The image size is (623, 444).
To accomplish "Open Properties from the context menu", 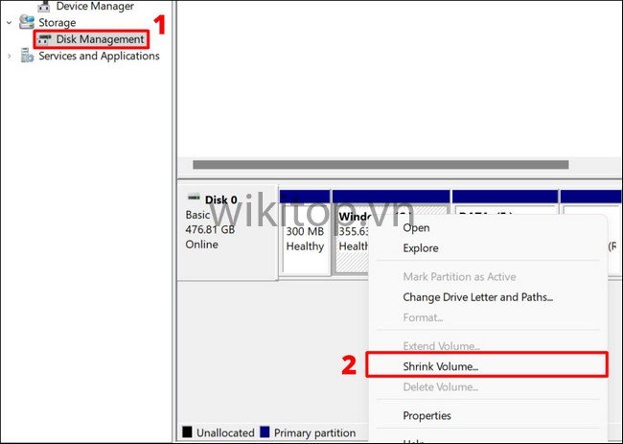I will 427,416.
